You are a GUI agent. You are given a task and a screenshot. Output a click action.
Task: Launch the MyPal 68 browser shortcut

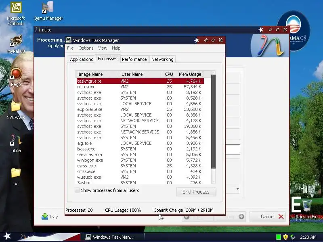[16, 44]
